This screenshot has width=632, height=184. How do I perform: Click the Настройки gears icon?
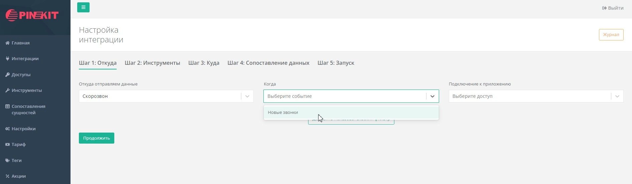coord(7,129)
